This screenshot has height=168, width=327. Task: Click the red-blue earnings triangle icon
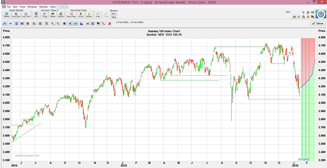(82, 24)
